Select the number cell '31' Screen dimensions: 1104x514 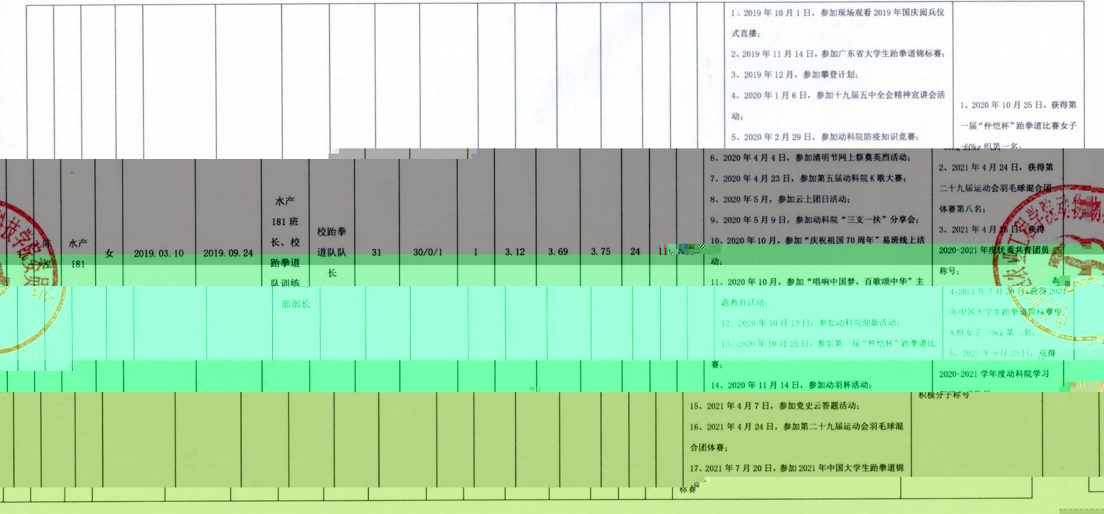(377, 252)
